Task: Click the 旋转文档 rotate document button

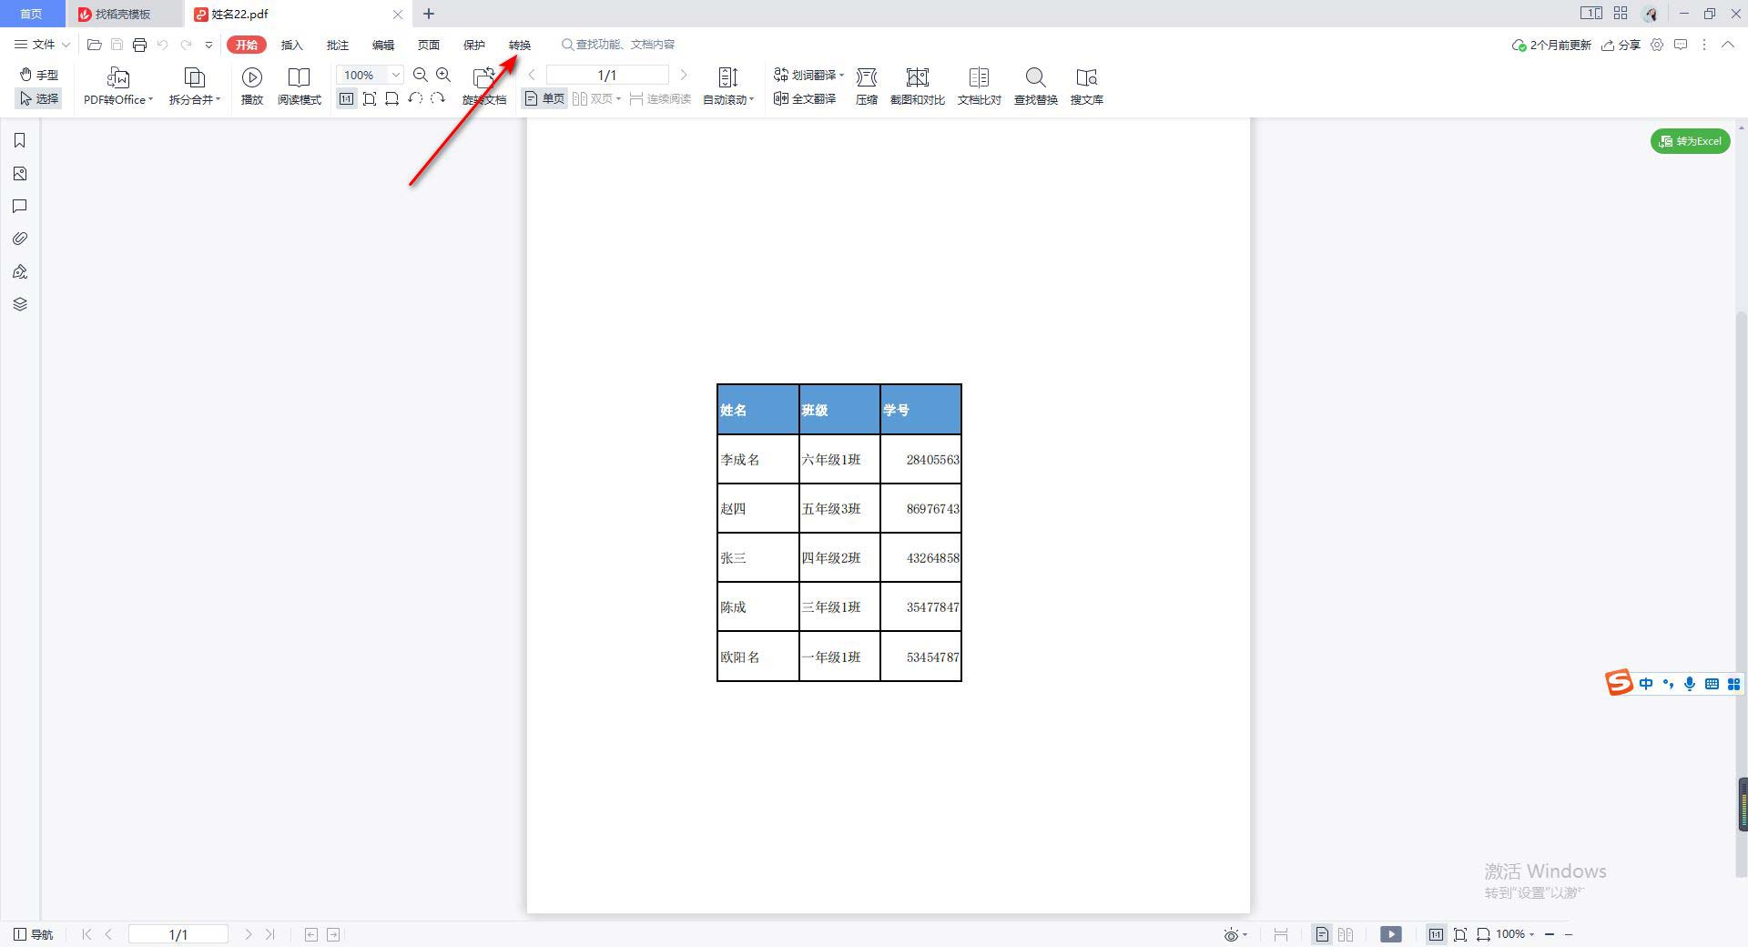Action: coord(484,87)
